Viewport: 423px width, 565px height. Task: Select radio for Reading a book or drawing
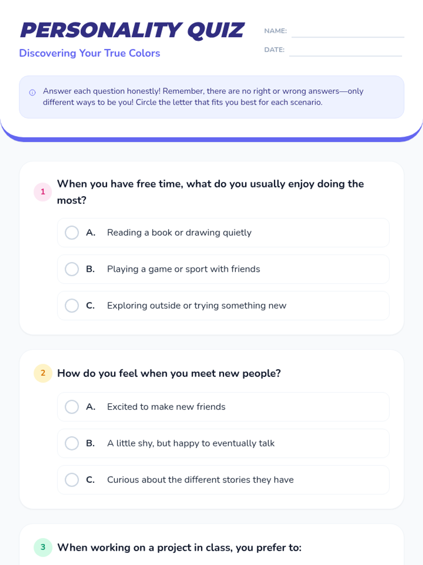coord(72,233)
